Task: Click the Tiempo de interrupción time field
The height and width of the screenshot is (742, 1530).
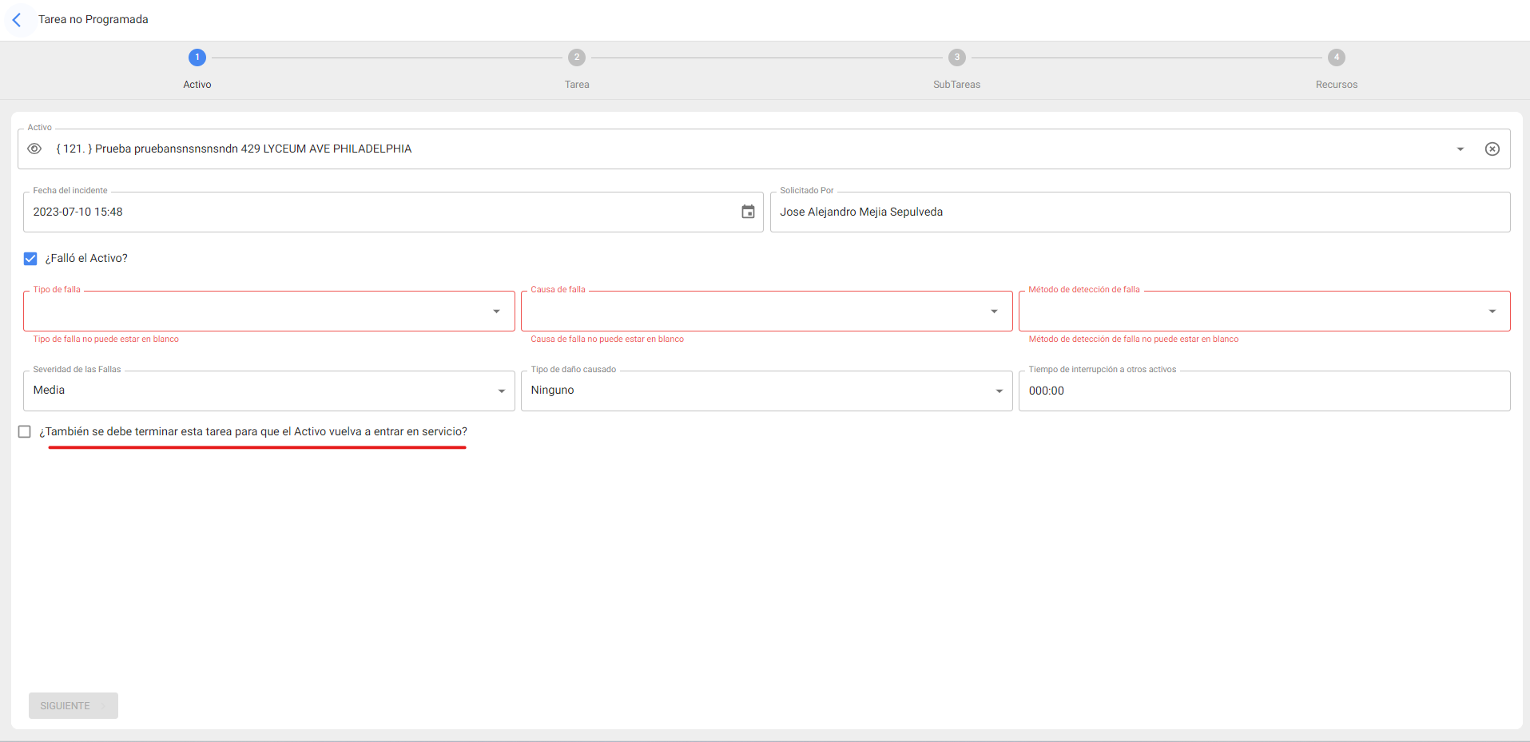Action: pyautogui.click(x=1263, y=391)
